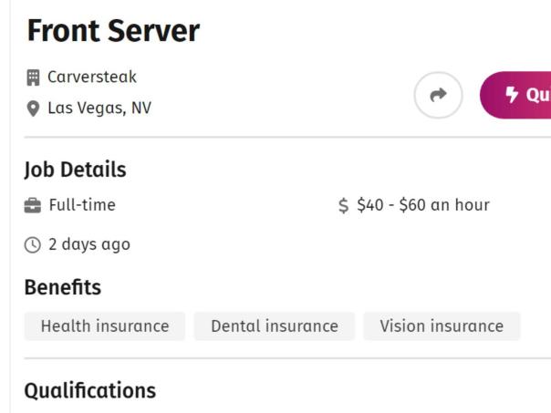The height and width of the screenshot is (413, 551).
Task: Open the Carversteak company name
Action: tap(91, 77)
